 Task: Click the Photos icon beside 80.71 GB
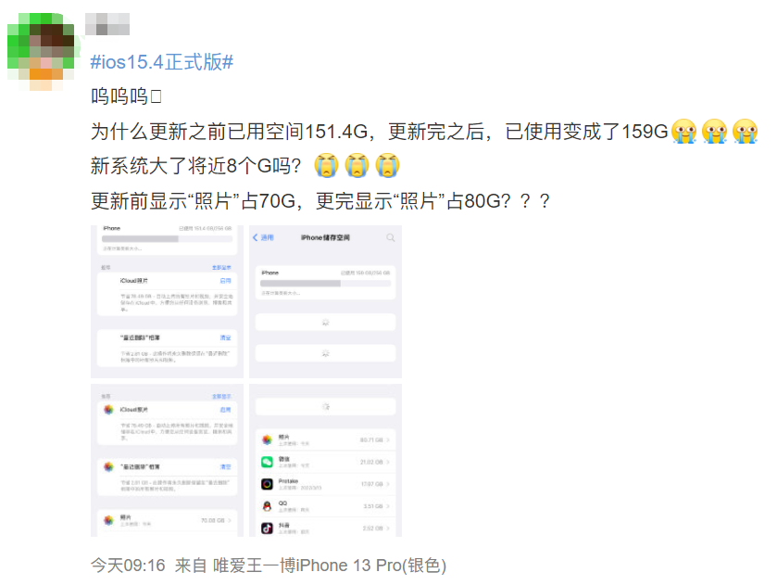(x=267, y=440)
